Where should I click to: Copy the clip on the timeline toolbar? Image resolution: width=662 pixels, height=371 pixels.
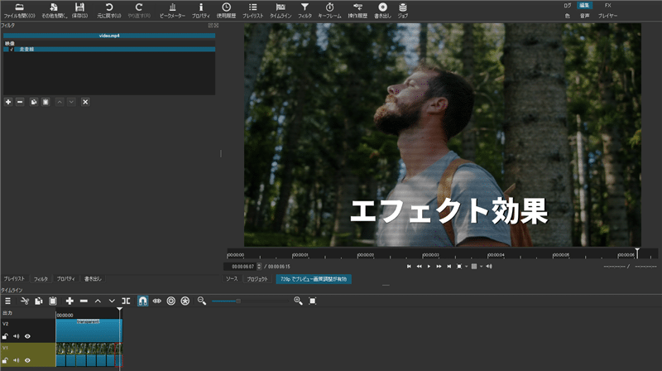coord(38,301)
